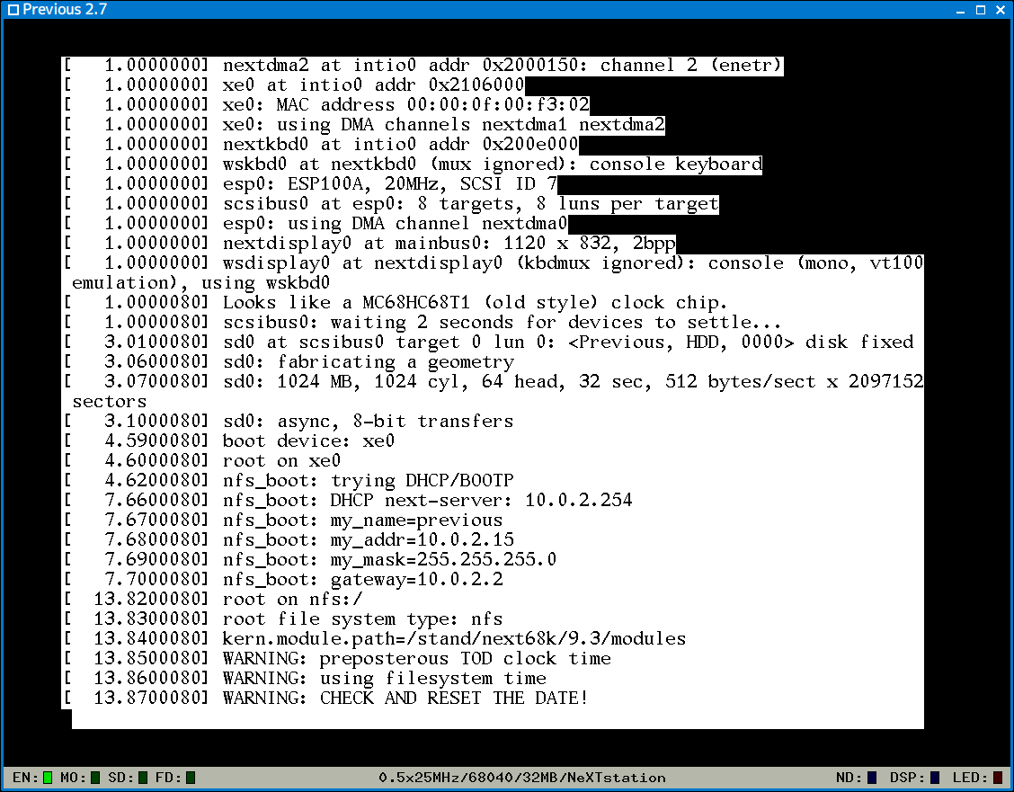Click the line nextdma2 at intio0 addr 0x2000150
This screenshot has height=792, width=1014.
(x=422, y=66)
